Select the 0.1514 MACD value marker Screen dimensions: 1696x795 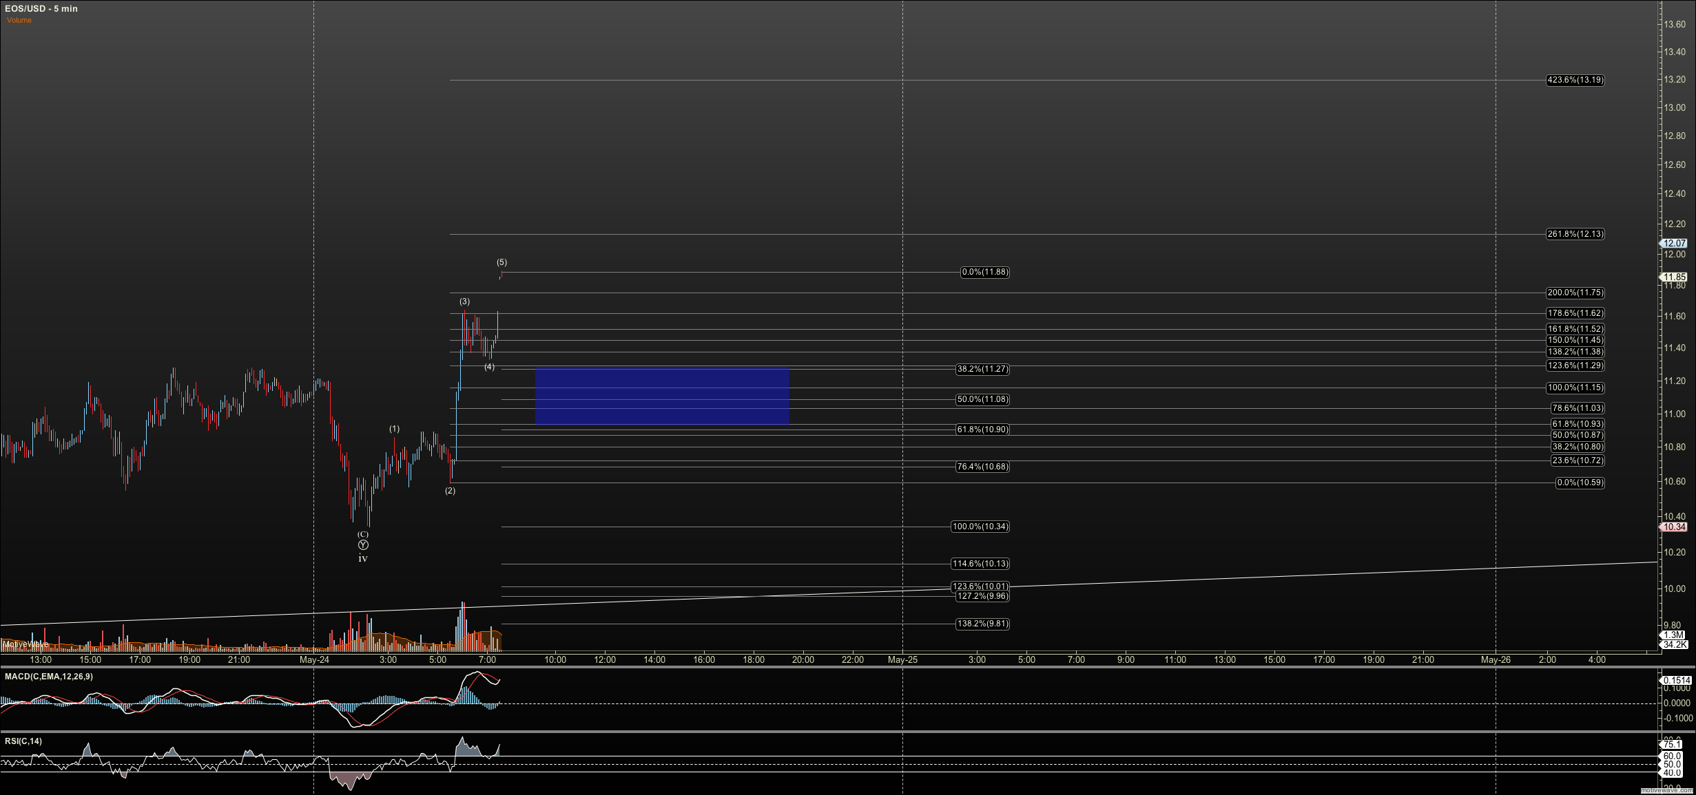point(1674,680)
